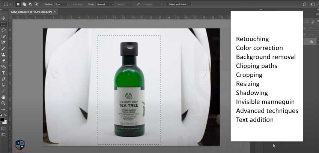
Task: Click the 'Advanced techniques' list line
Action: [x=267, y=111]
